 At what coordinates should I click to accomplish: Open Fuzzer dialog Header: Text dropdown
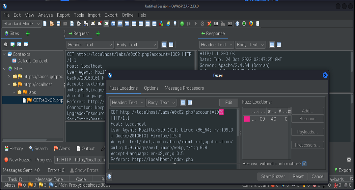[x=127, y=103]
